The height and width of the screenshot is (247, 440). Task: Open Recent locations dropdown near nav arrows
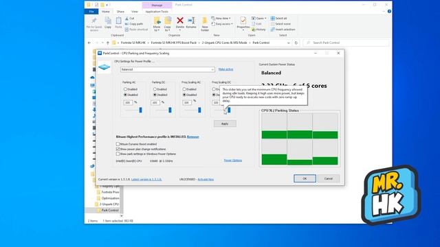point(102,43)
